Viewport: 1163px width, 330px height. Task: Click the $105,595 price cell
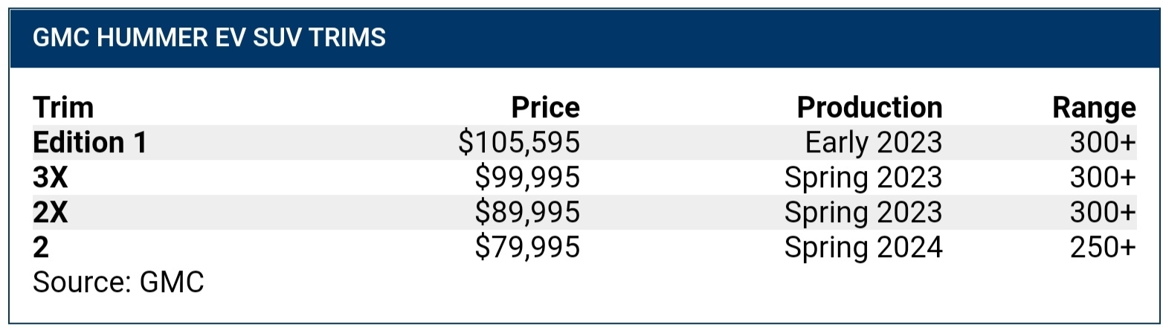[519, 143]
